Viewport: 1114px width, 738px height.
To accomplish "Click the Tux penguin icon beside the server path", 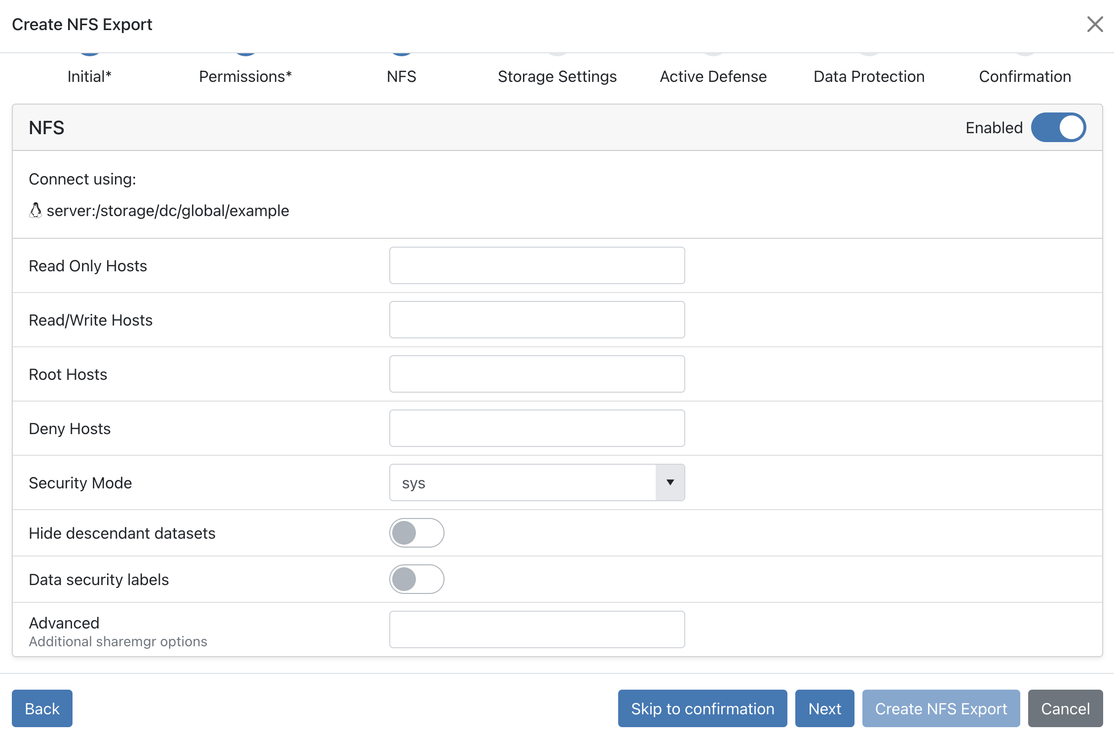I will [x=35, y=211].
